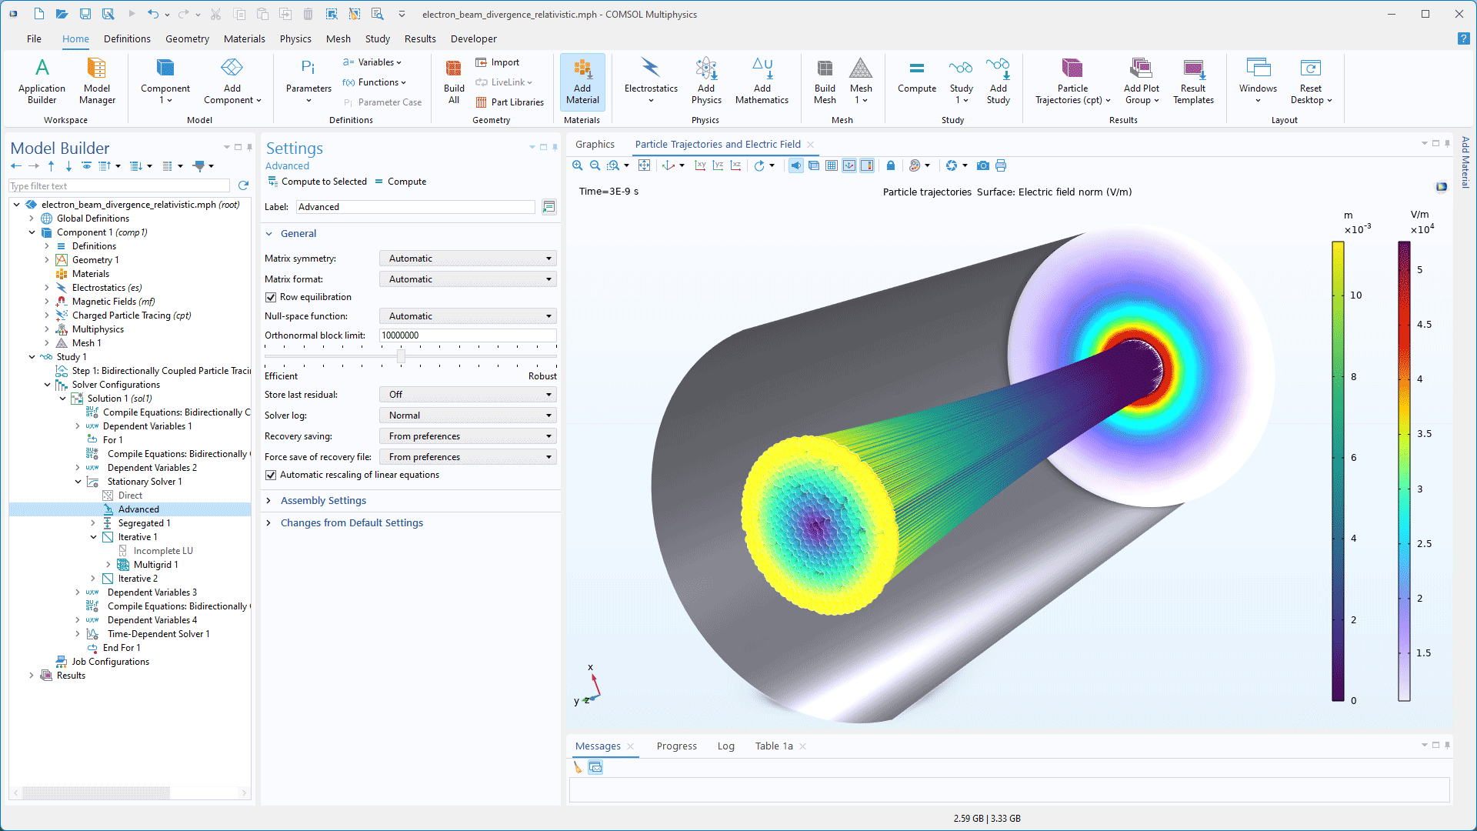This screenshot has width=1477, height=831.
Task: Open Null-space function dropdown
Action: coord(468,316)
